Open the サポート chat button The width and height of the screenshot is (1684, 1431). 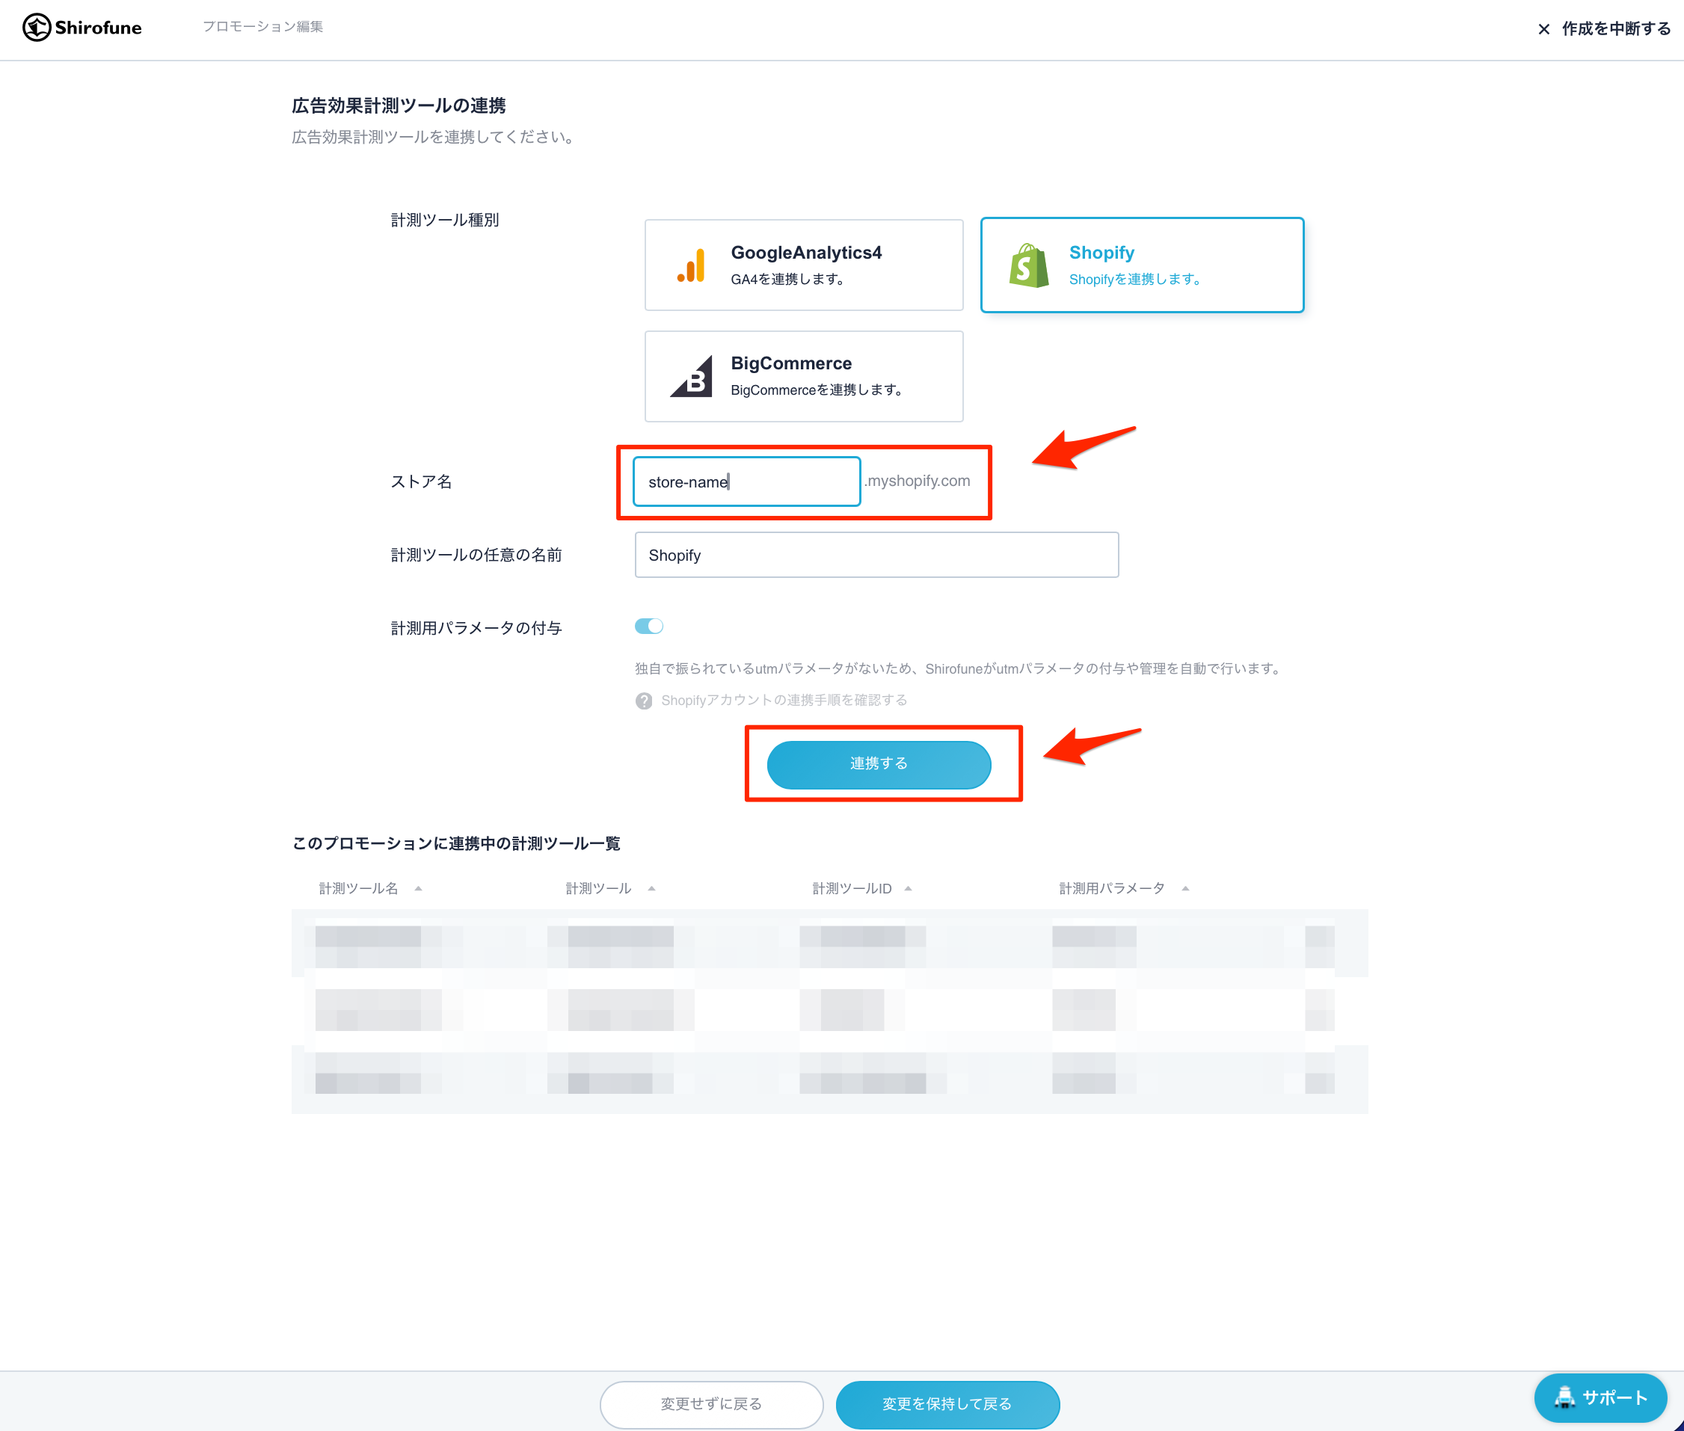(1600, 1398)
